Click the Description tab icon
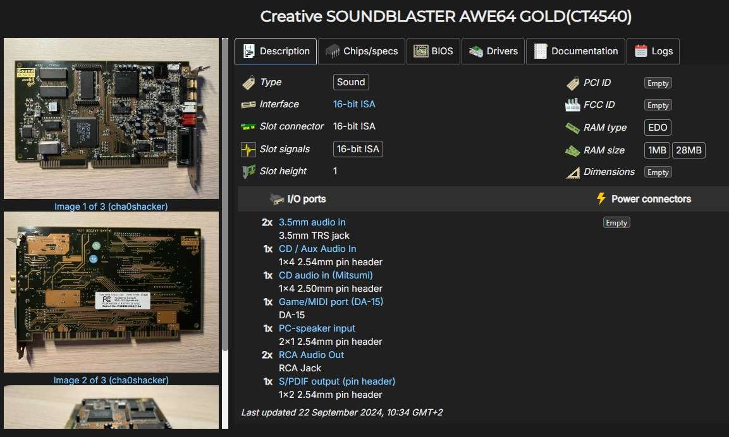The width and height of the screenshot is (729, 437). coord(249,51)
